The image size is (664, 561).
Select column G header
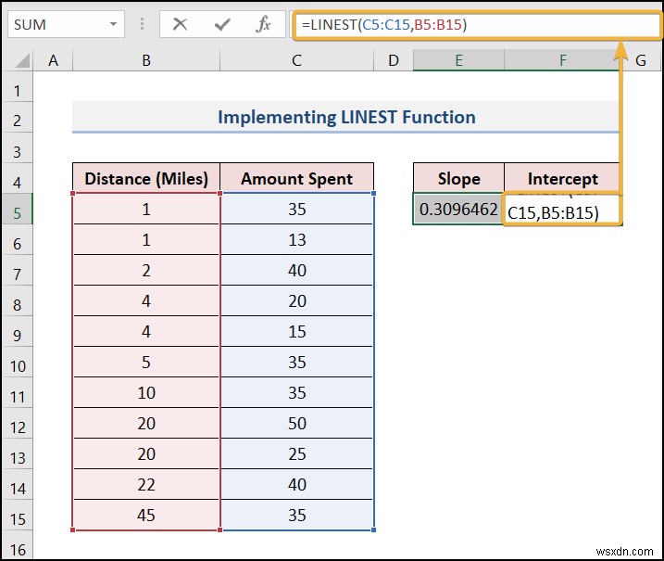pos(641,60)
